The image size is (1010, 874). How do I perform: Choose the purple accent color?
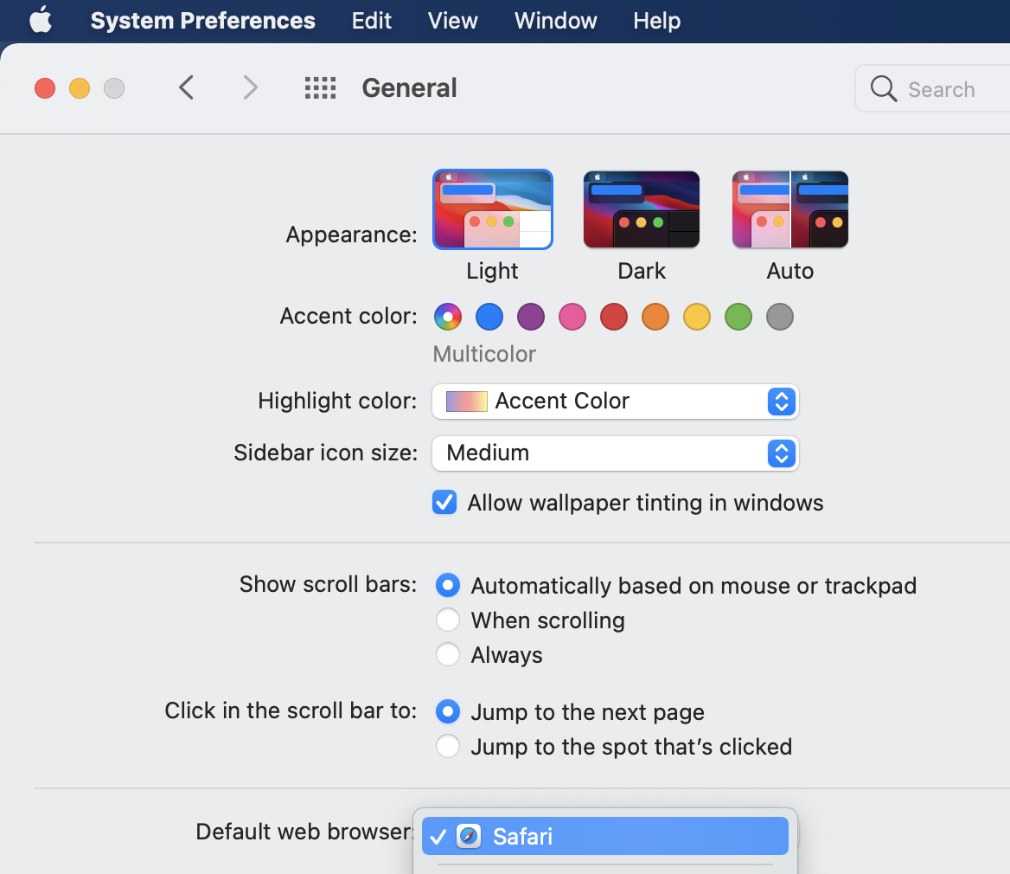click(x=531, y=317)
